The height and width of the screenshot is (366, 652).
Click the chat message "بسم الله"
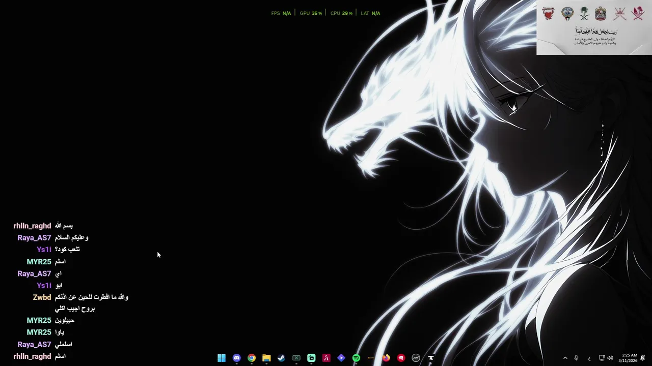(64, 226)
